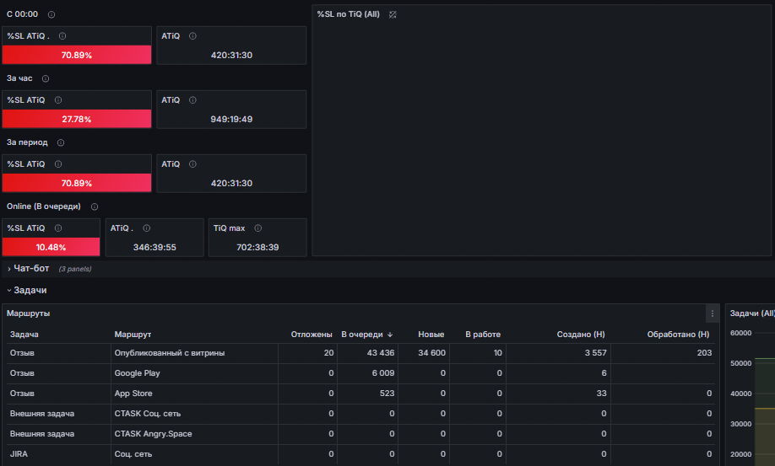Click the 'CTASK Angry.Space' route cell
The height and width of the screenshot is (466, 775).
153,434
